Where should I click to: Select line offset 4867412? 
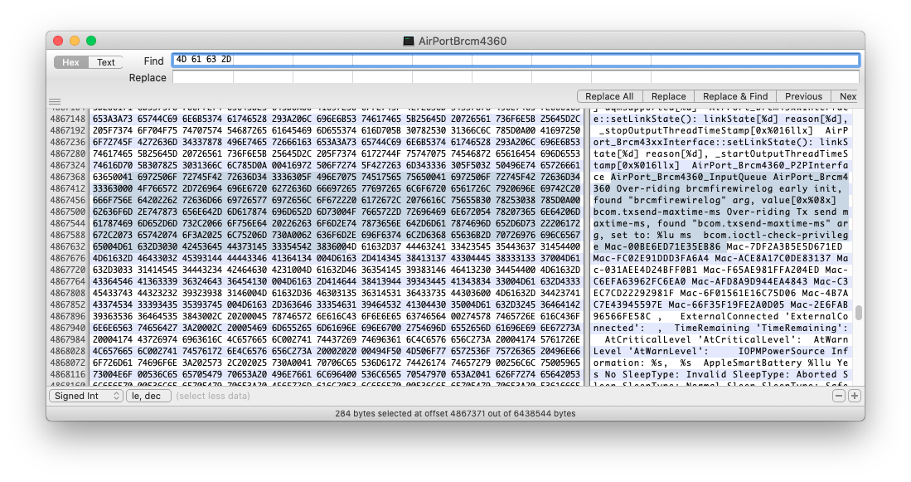pyautogui.click(x=67, y=188)
